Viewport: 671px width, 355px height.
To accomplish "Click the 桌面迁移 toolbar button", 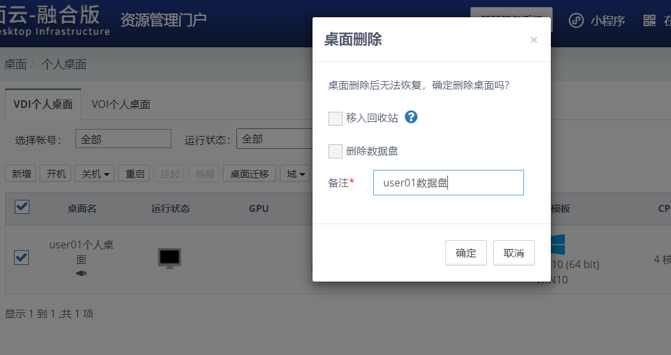I will coord(249,174).
